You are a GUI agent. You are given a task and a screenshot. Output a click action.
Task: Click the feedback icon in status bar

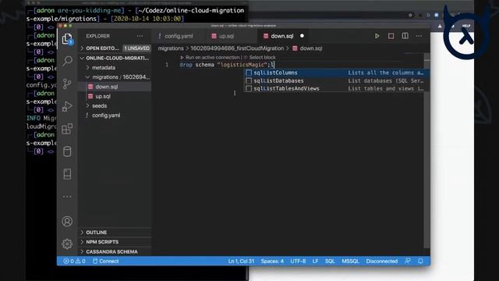(x=407, y=261)
